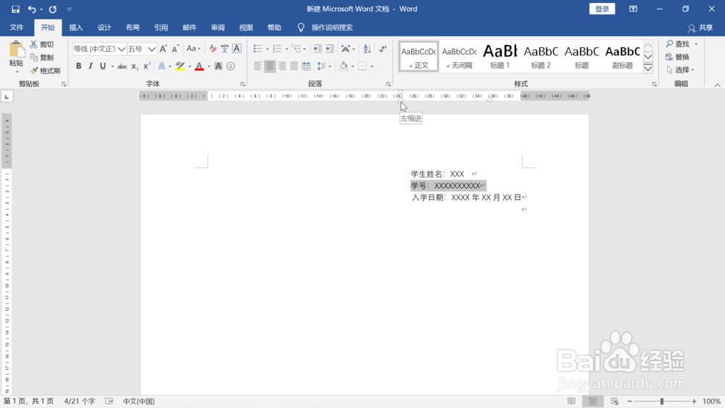This screenshot has height=408, width=725.
Task: Toggle center alignment
Action: tap(270, 66)
